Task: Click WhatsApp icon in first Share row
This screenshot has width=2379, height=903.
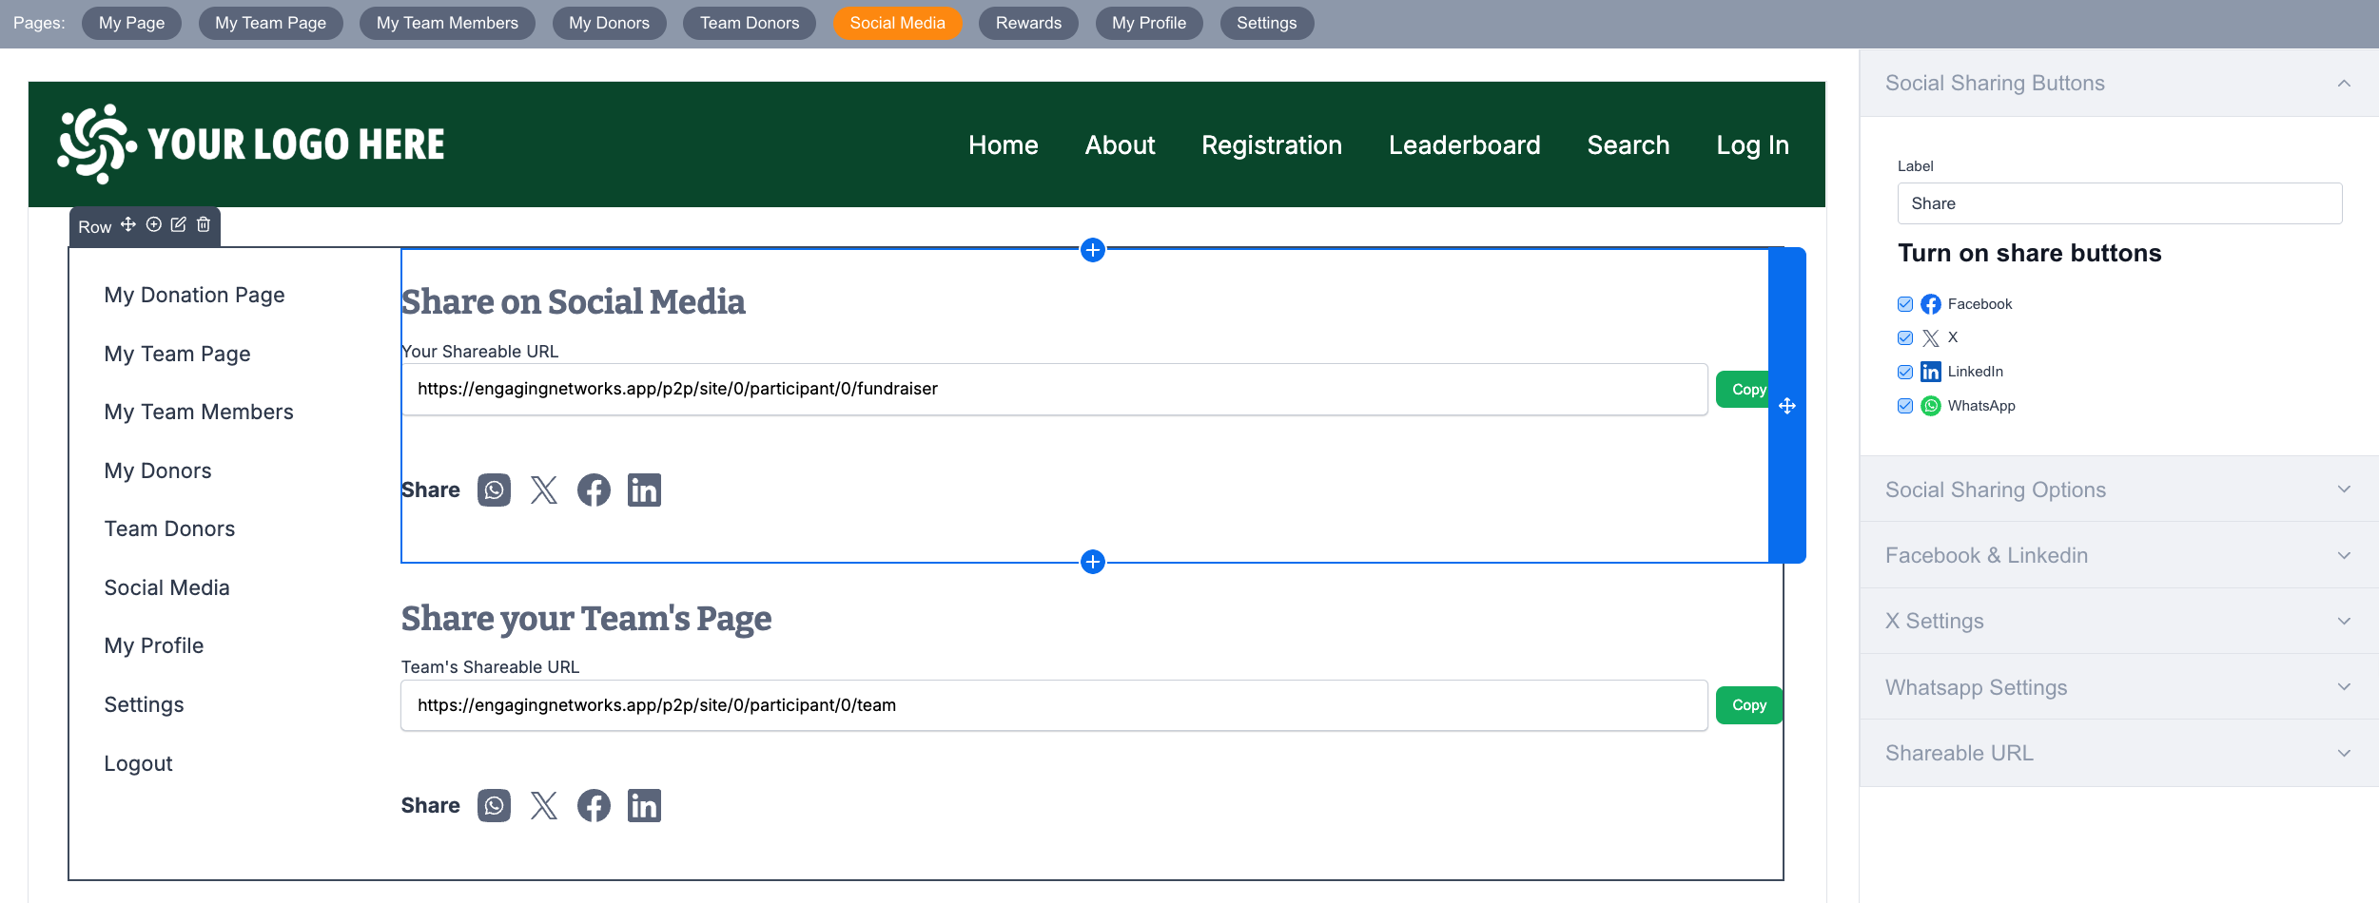Action: click(494, 490)
